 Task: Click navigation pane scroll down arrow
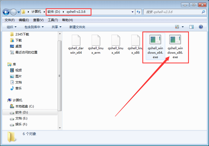pyautogui.click(x=60, y=128)
